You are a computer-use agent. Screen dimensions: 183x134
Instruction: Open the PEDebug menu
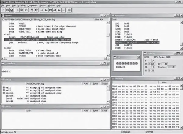click(x=21, y=5)
